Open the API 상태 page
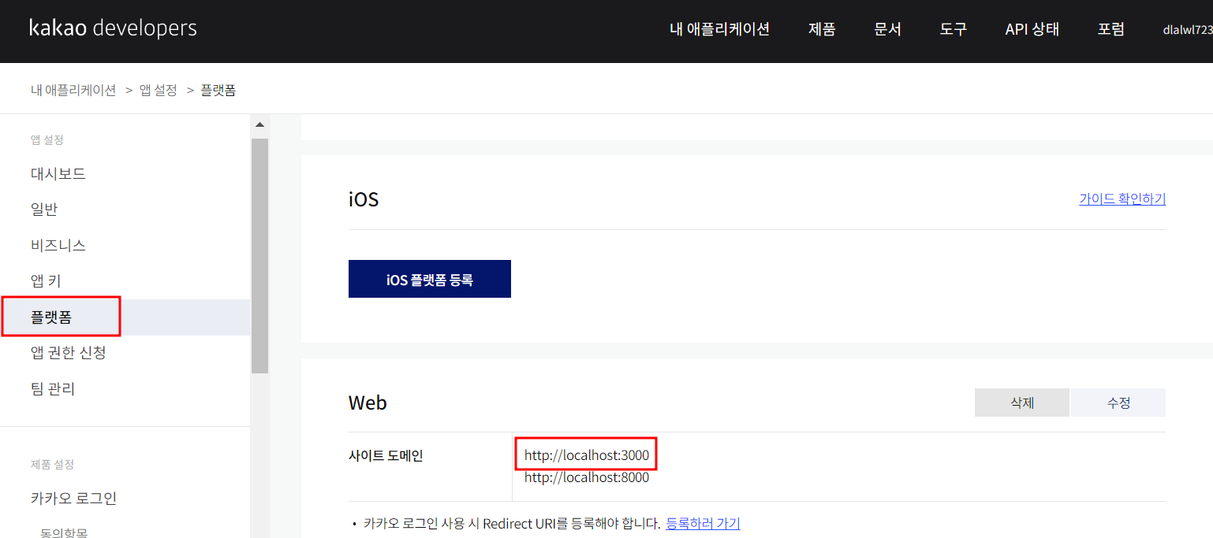 tap(1032, 29)
